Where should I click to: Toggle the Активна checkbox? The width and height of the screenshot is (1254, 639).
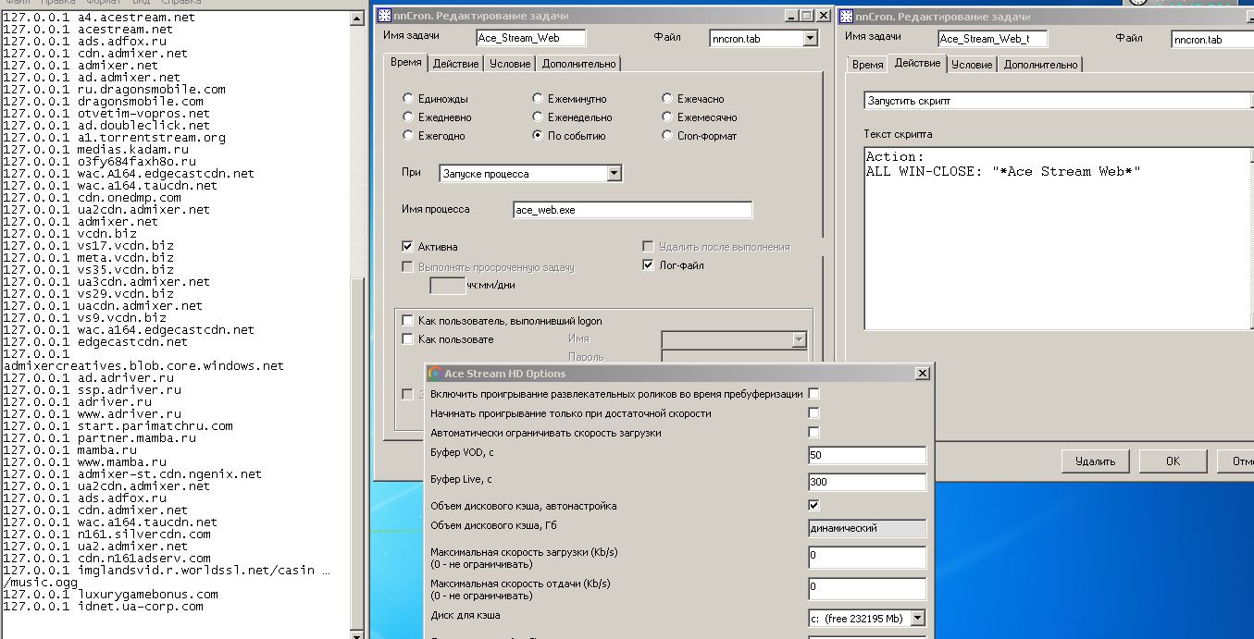(408, 247)
